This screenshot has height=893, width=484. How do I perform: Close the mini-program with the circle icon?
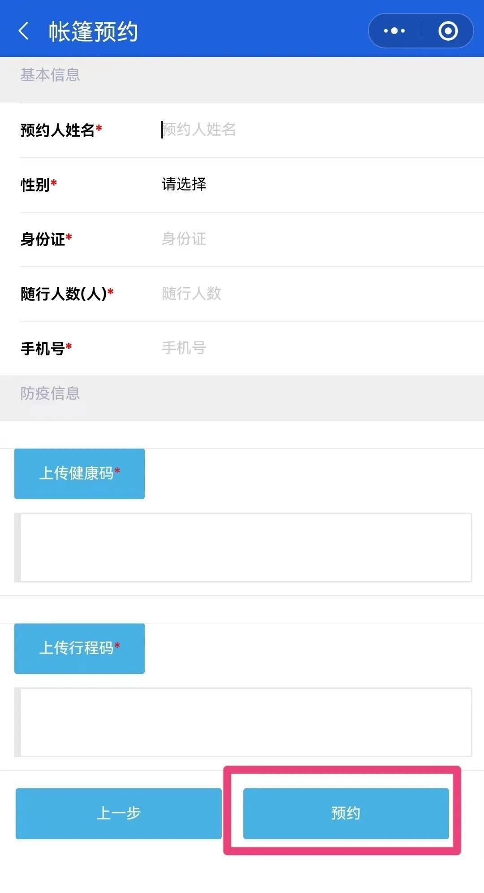pos(448,31)
